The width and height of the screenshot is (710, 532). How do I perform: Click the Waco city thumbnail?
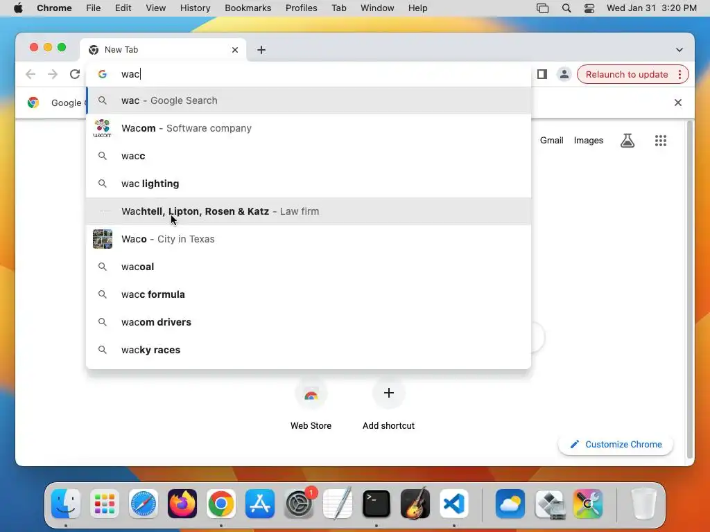(103, 239)
